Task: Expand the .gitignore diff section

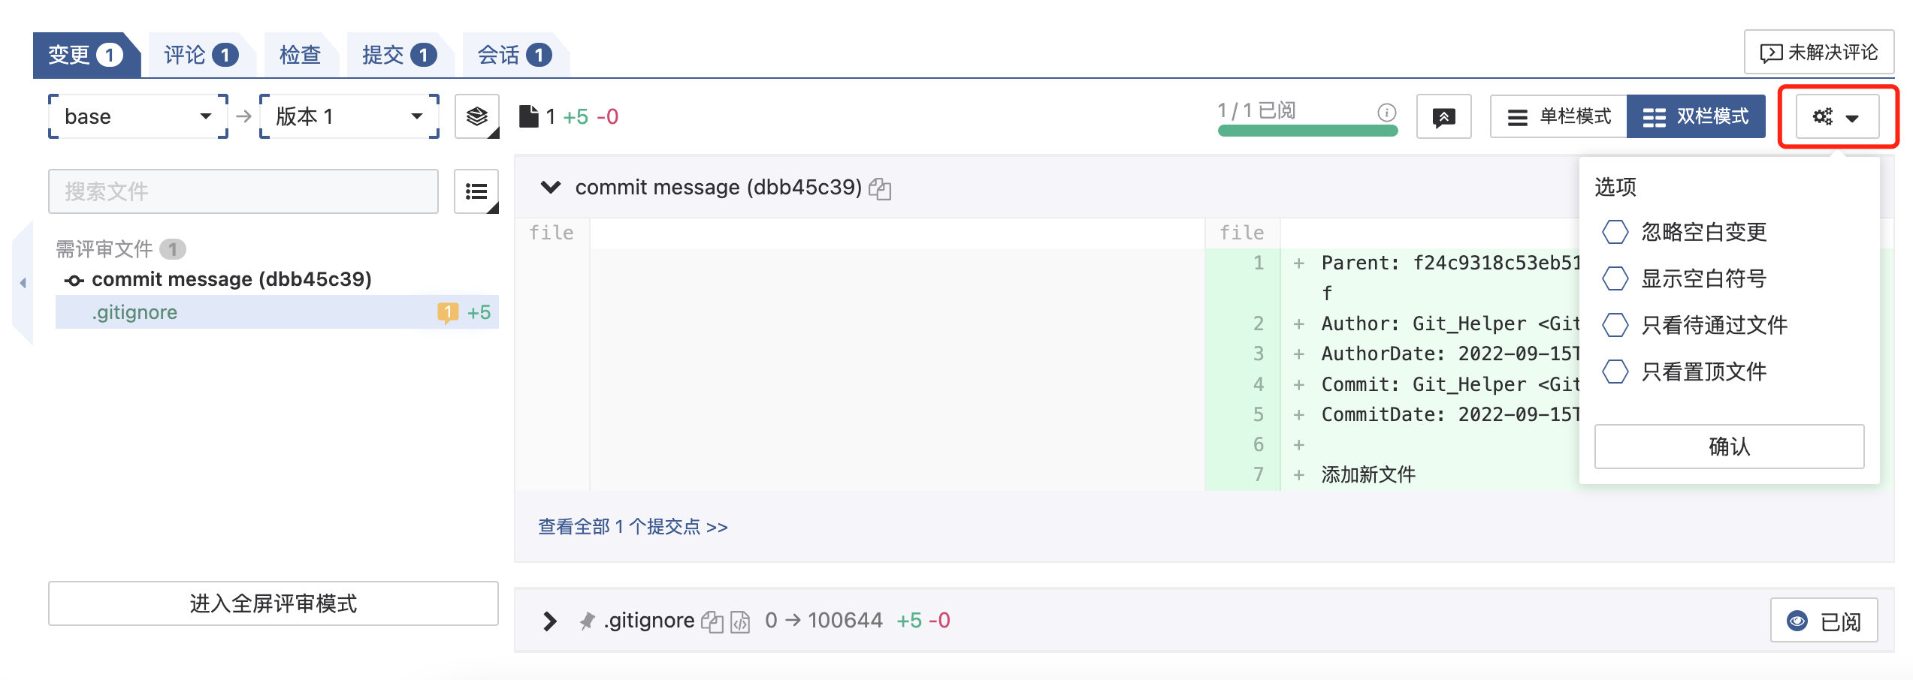Action: tap(550, 621)
